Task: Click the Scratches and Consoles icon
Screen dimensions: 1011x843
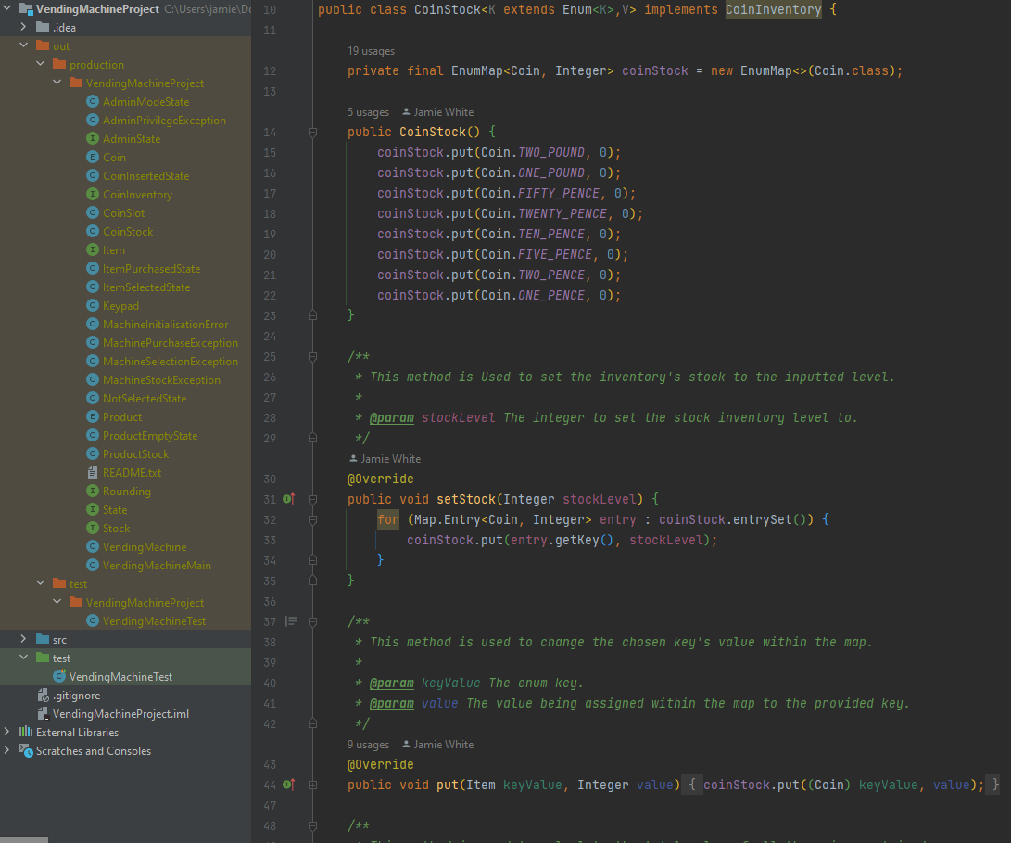Action: [x=26, y=750]
